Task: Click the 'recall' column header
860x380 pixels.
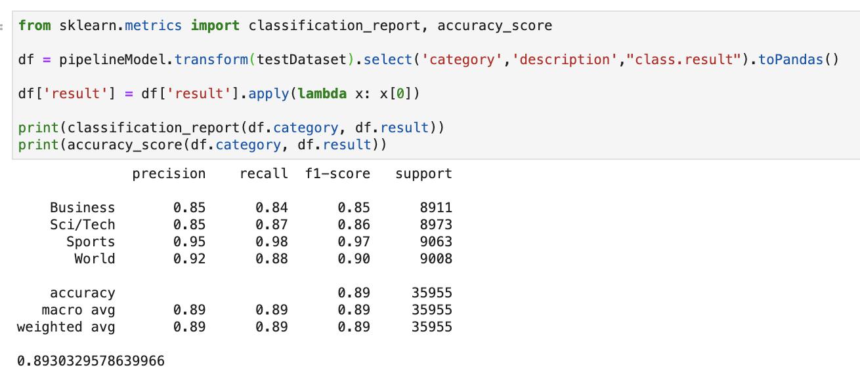Action: click(263, 174)
